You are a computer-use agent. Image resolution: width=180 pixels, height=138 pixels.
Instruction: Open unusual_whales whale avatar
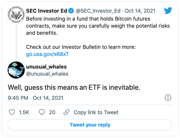(16, 70)
